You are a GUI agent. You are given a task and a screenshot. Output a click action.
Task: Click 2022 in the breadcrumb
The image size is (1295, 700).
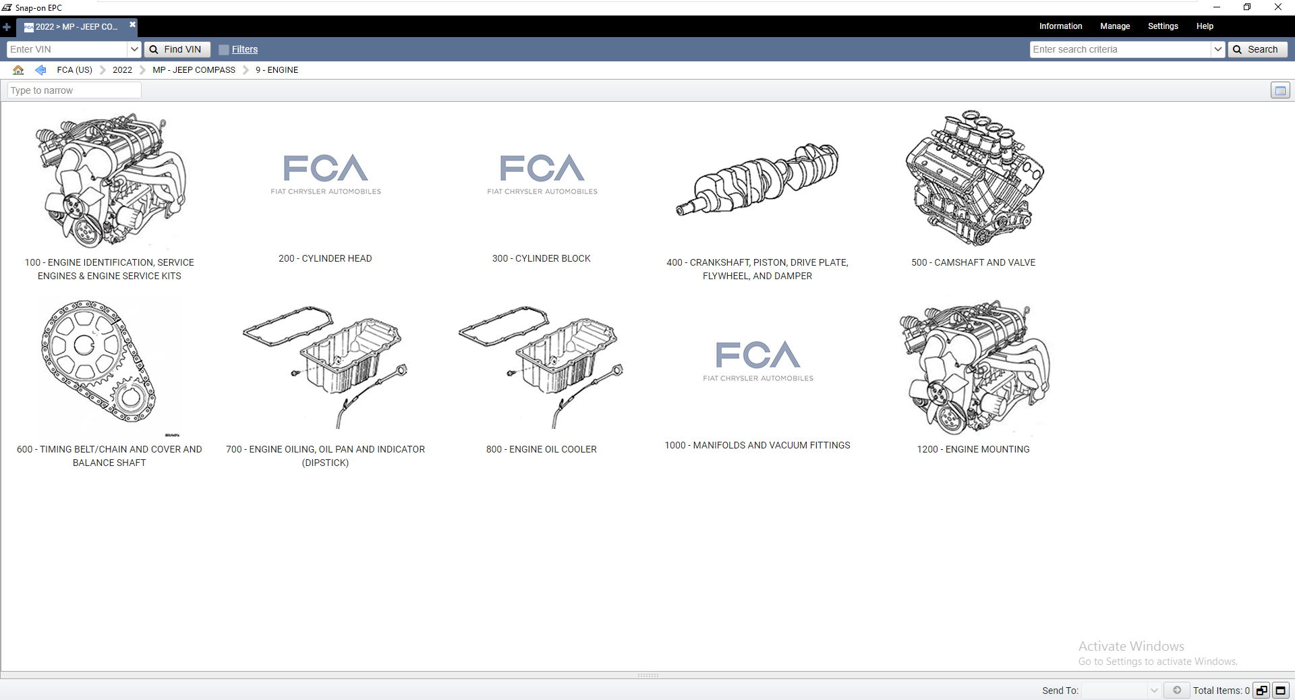pyautogui.click(x=122, y=70)
